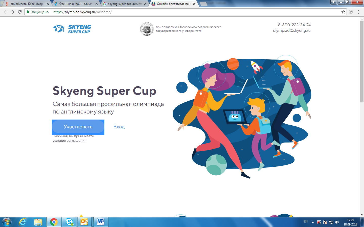Open the Windows Start menu

point(7,222)
